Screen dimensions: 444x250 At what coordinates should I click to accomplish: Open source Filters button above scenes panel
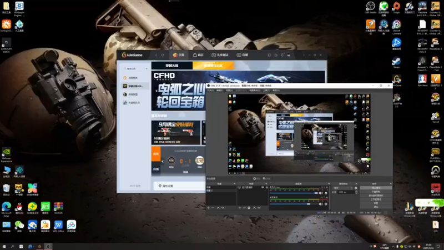(266, 178)
